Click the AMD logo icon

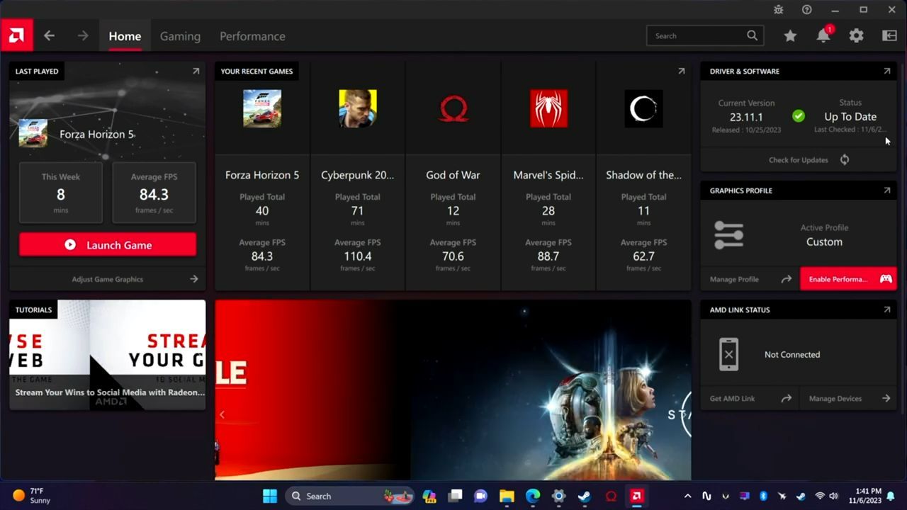[16, 35]
